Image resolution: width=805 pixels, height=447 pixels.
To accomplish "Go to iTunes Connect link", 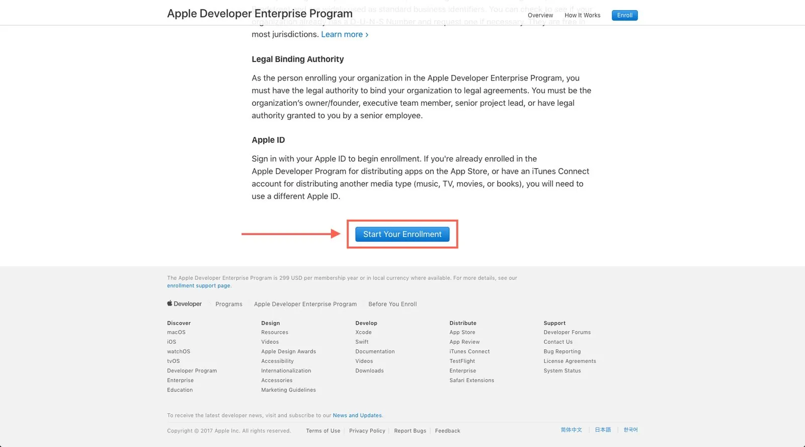I will tap(469, 351).
